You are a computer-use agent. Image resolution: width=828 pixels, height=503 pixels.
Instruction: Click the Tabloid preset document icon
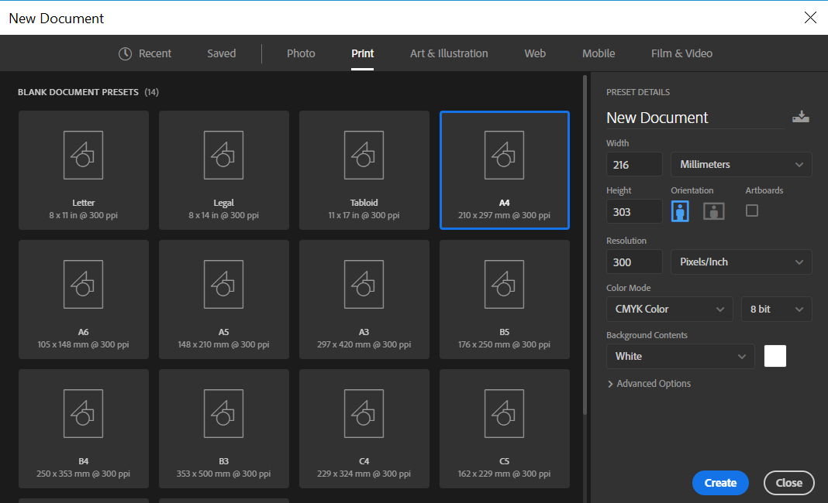click(364, 155)
